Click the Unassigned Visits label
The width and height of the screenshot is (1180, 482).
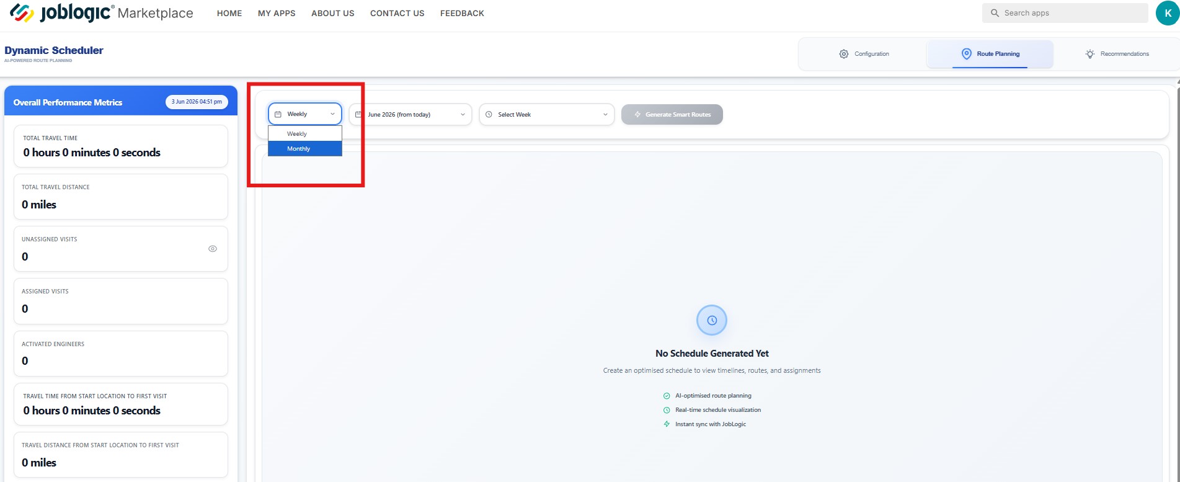(x=50, y=239)
